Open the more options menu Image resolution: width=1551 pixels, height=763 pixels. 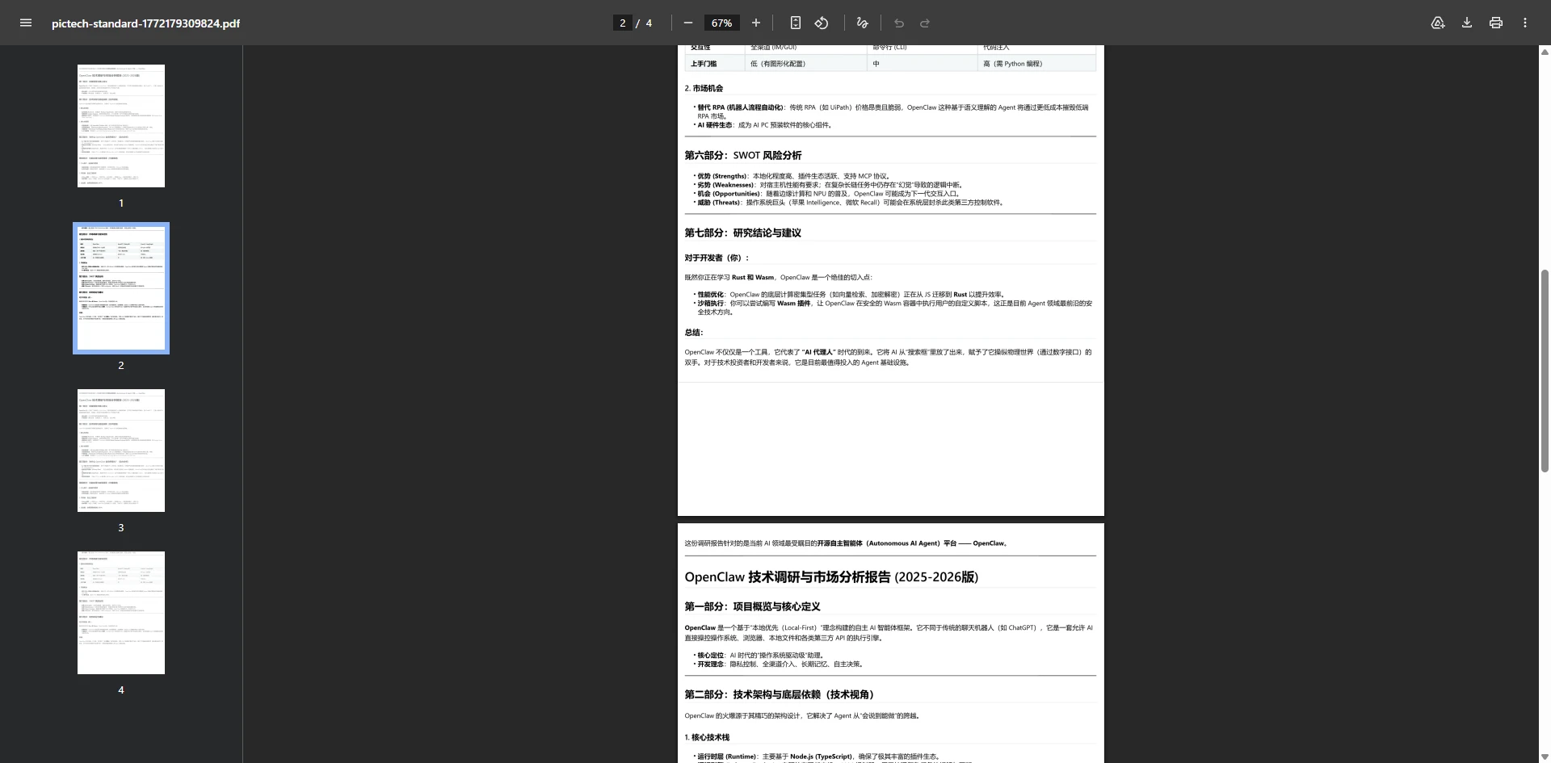1526,23
